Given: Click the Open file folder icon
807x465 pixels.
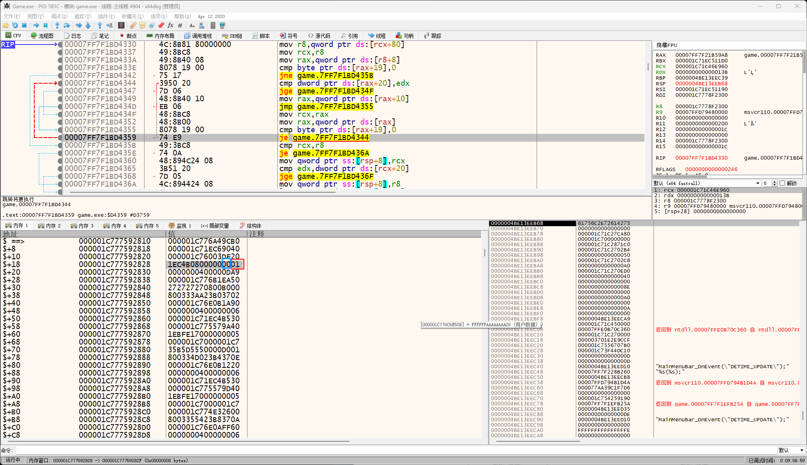Looking at the screenshot, I should tap(6, 25).
